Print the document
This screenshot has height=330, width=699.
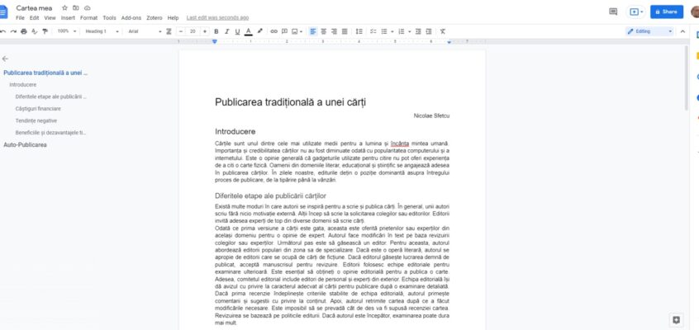click(x=24, y=31)
